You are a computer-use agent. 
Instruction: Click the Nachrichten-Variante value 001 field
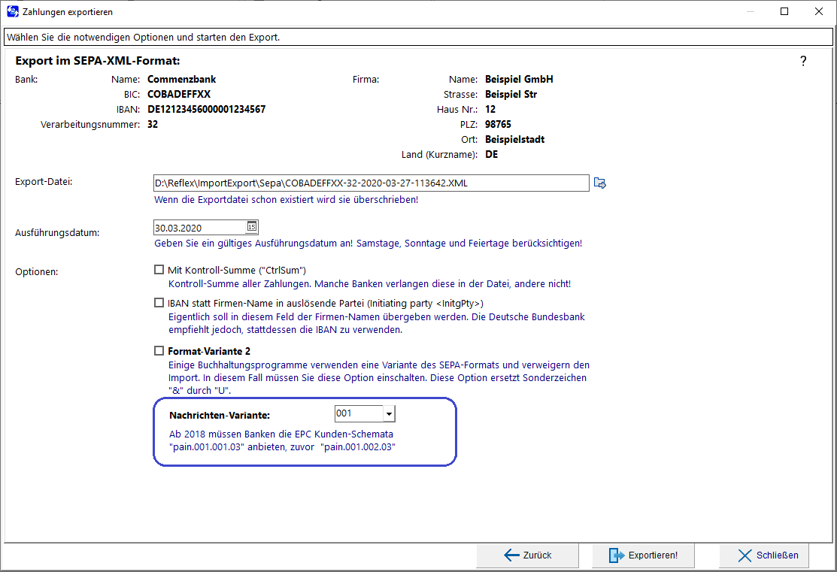point(358,413)
